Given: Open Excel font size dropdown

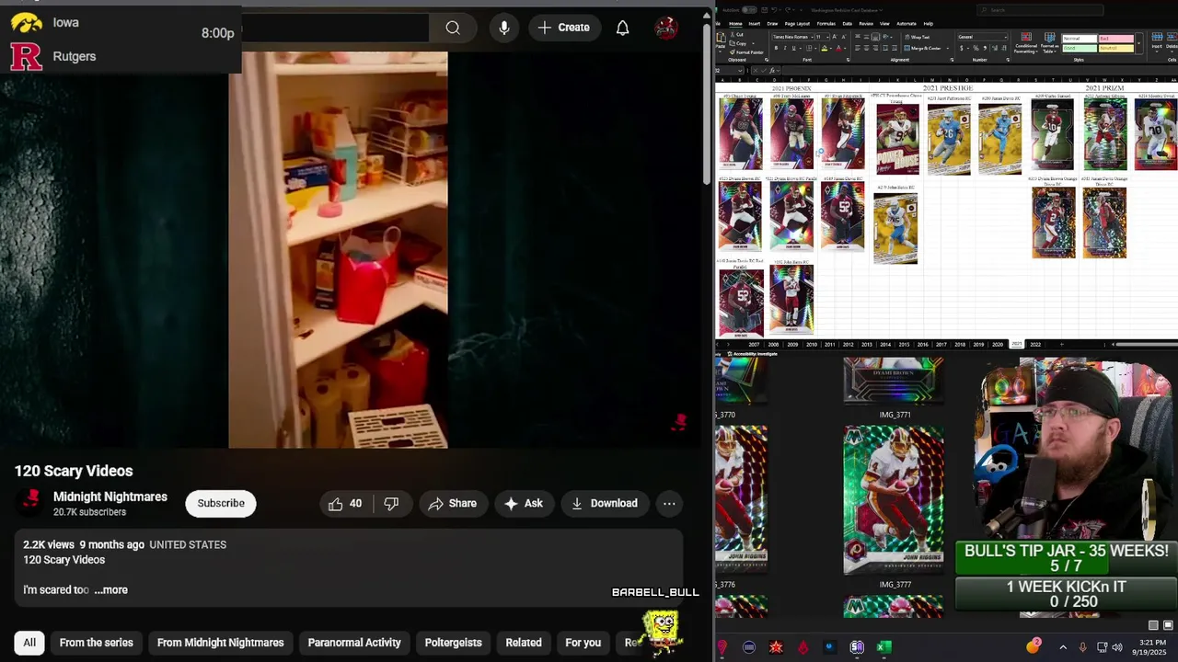Looking at the screenshot, I should pyautogui.click(x=828, y=37).
